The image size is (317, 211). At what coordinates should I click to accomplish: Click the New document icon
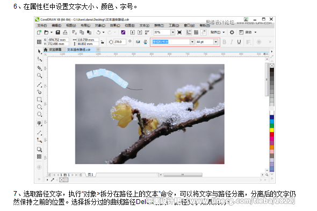click(39, 32)
